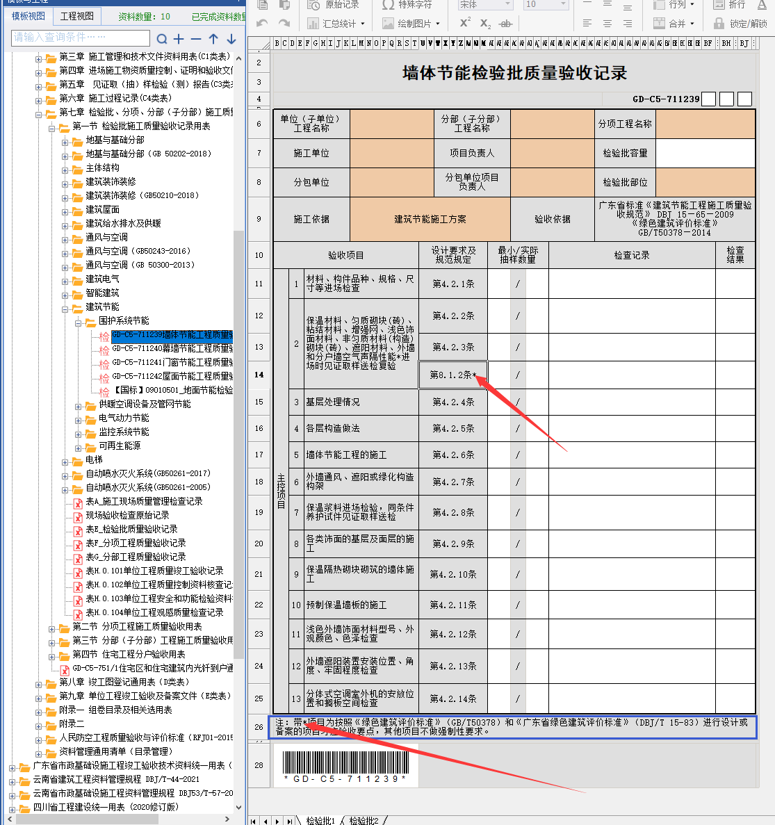Click the query condition search input field
This screenshot has width=775, height=825.
81,38
